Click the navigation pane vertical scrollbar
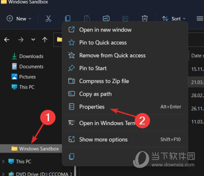This screenshot has width=204, height=176. pos(75,171)
